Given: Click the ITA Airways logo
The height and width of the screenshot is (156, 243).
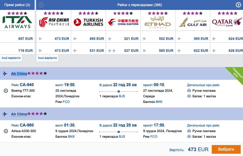Looking at the screenshot, I should 17,22.
